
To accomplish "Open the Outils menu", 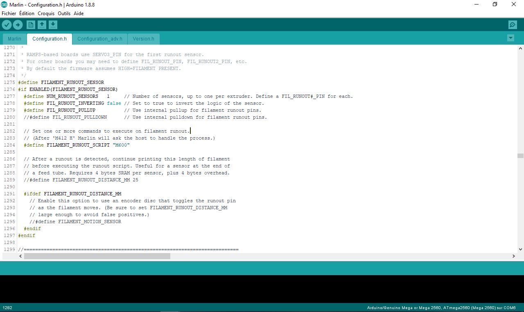I will click(x=64, y=14).
